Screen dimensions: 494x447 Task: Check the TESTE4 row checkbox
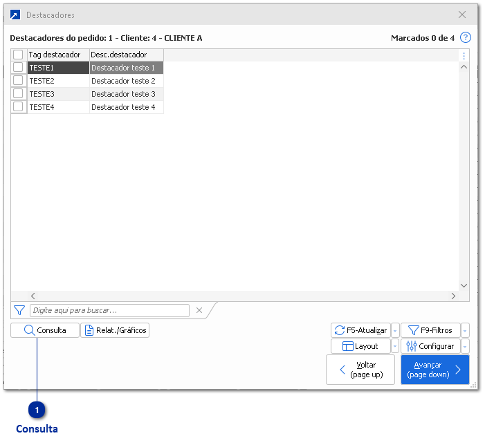(x=18, y=107)
